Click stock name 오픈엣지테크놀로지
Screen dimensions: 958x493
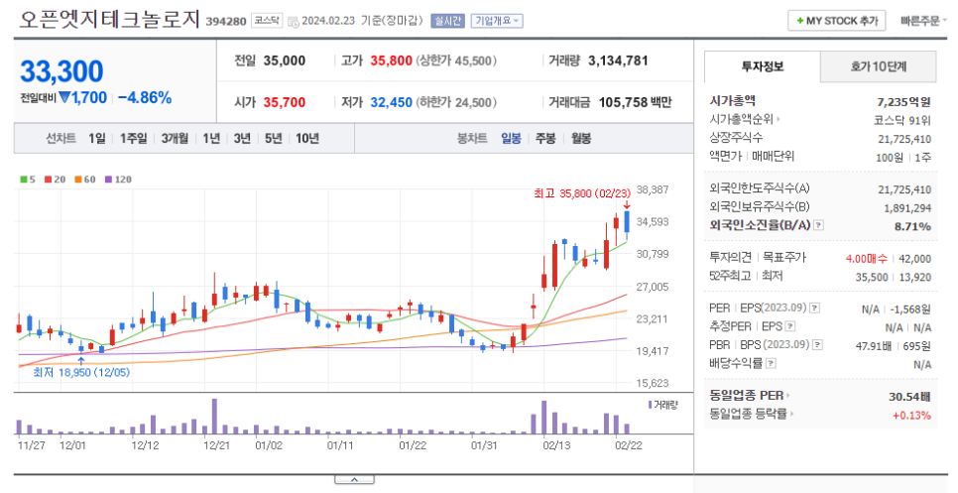[x=109, y=20]
